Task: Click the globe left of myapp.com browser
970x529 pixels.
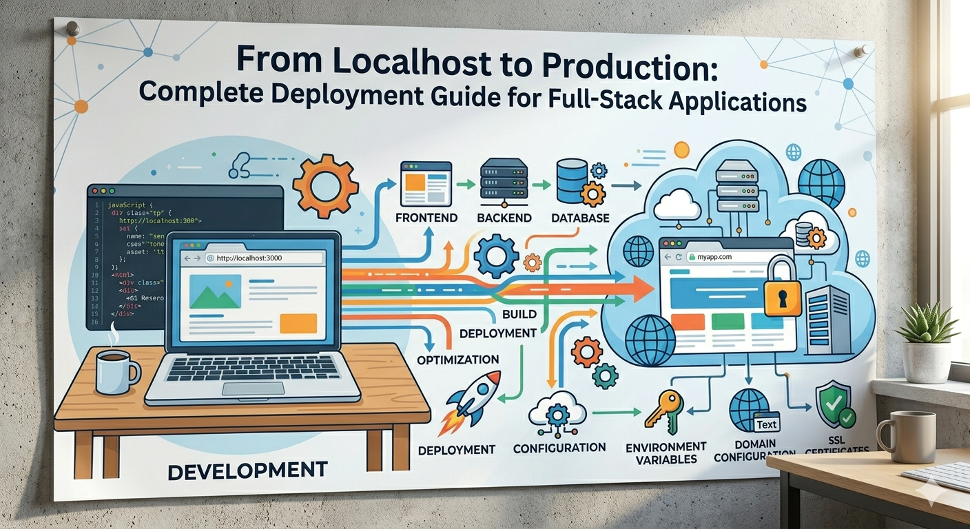Action: (x=639, y=251)
